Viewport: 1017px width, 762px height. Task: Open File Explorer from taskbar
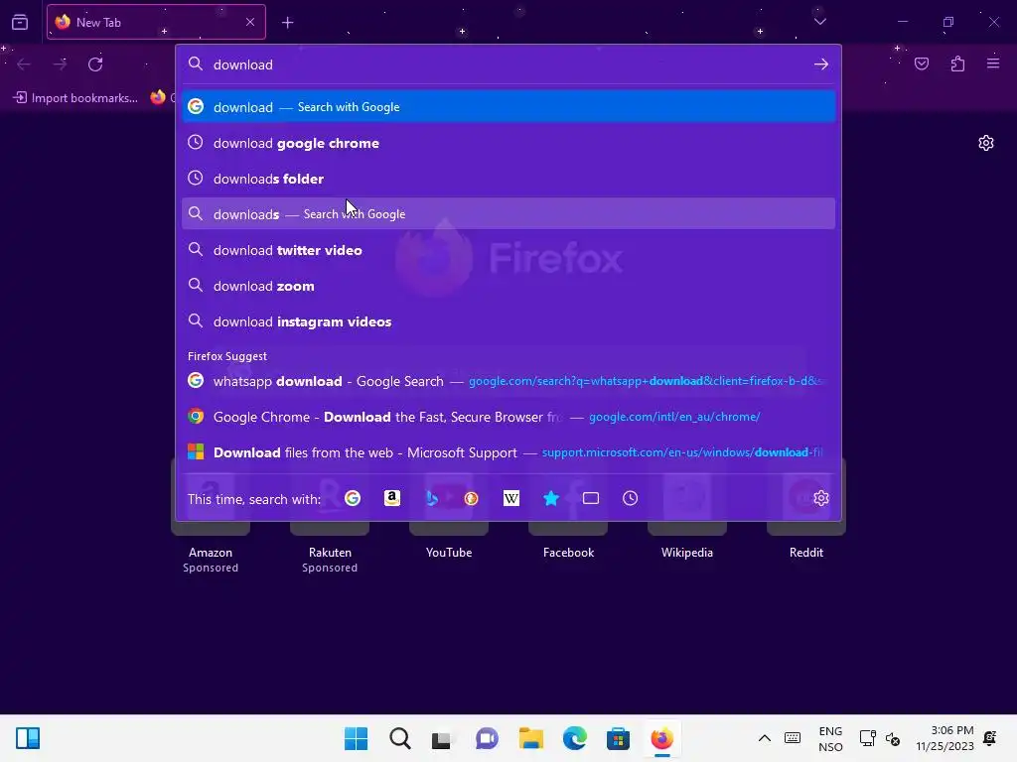[530, 738]
